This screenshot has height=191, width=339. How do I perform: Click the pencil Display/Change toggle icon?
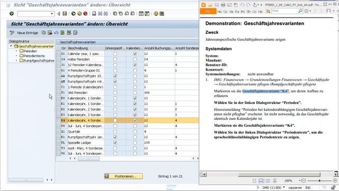12,33
